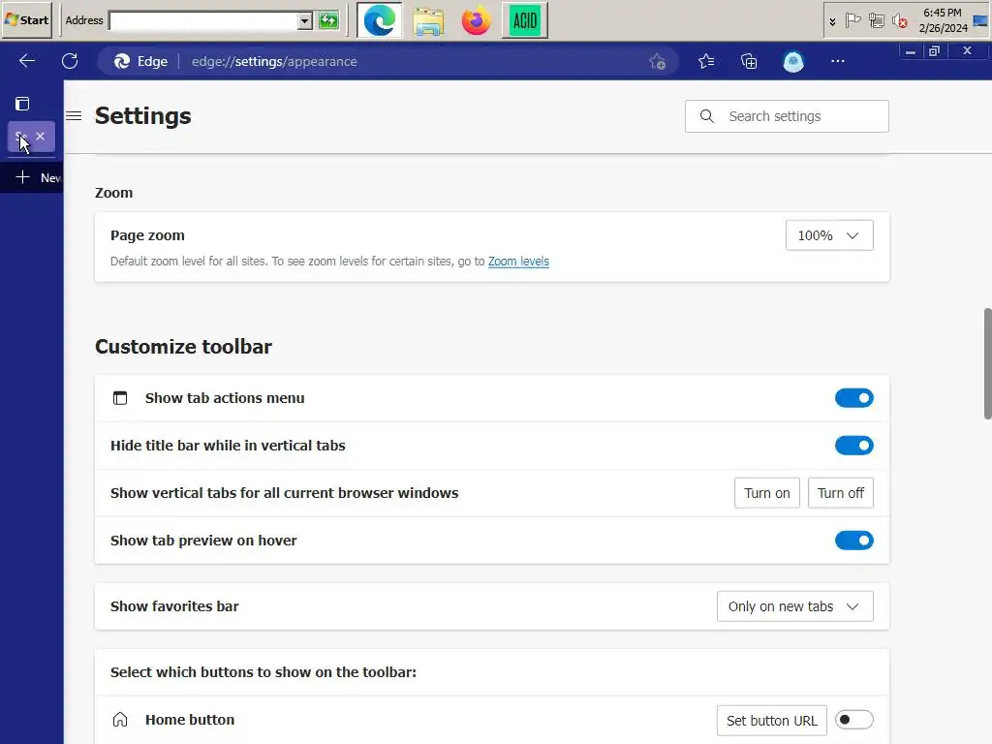The image size is (992, 744).
Task: Click the muted volume tray icon
Action: 900,21
